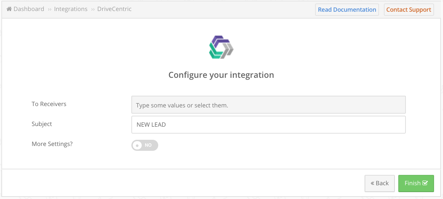Click the home icon in breadcrumb
Viewport: 443px width, 199px height.
(x=9, y=9)
